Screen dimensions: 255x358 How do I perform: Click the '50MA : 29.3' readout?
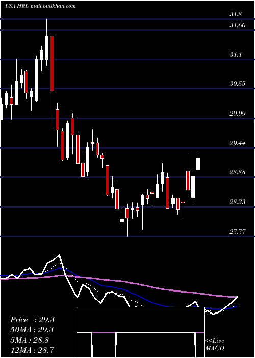tap(32, 330)
